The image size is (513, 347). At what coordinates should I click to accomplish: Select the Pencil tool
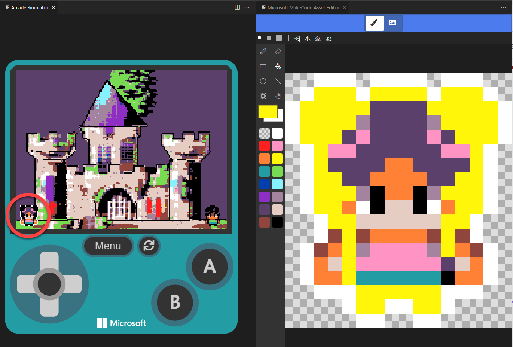[x=263, y=51]
